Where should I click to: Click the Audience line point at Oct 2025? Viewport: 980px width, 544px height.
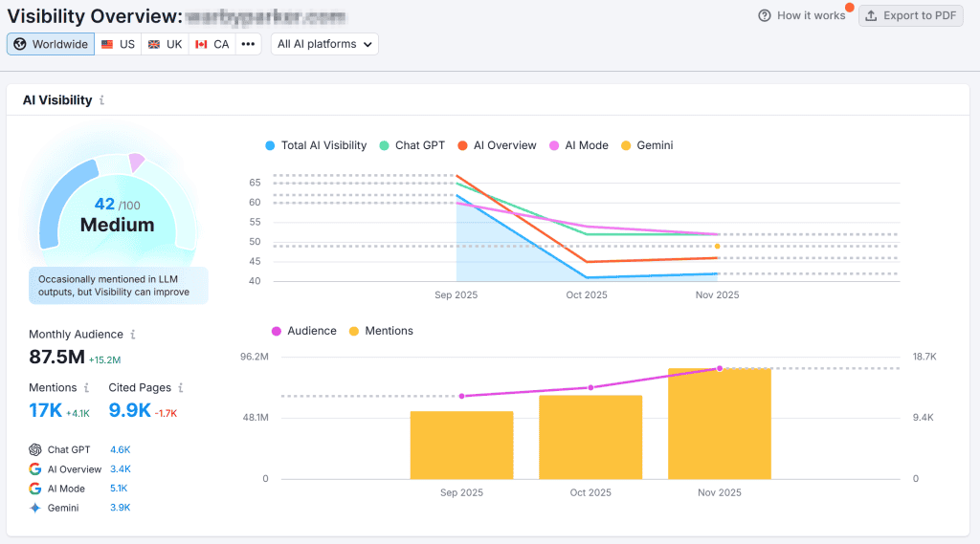coord(591,388)
